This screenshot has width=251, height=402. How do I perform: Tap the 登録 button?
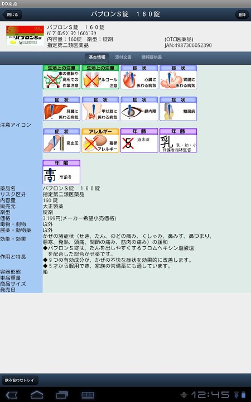242,15
